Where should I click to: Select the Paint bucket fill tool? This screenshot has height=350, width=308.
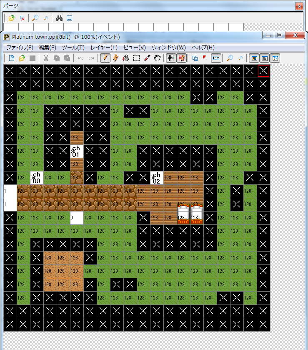(126, 58)
